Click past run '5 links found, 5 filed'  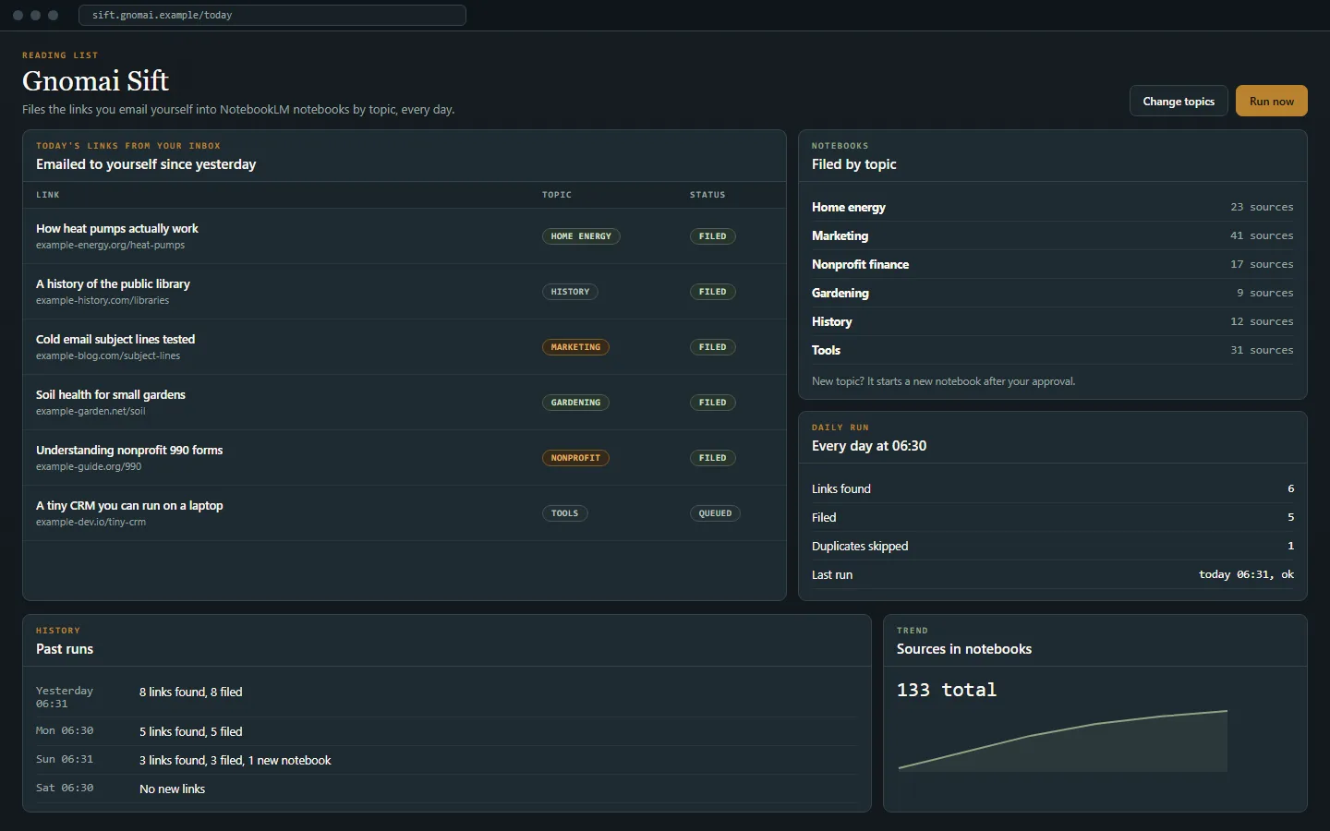pyautogui.click(x=190, y=732)
